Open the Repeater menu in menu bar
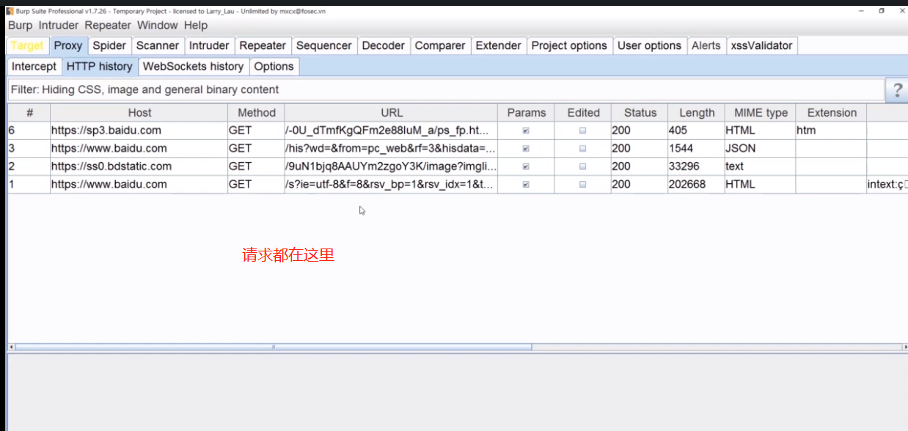 click(x=108, y=26)
